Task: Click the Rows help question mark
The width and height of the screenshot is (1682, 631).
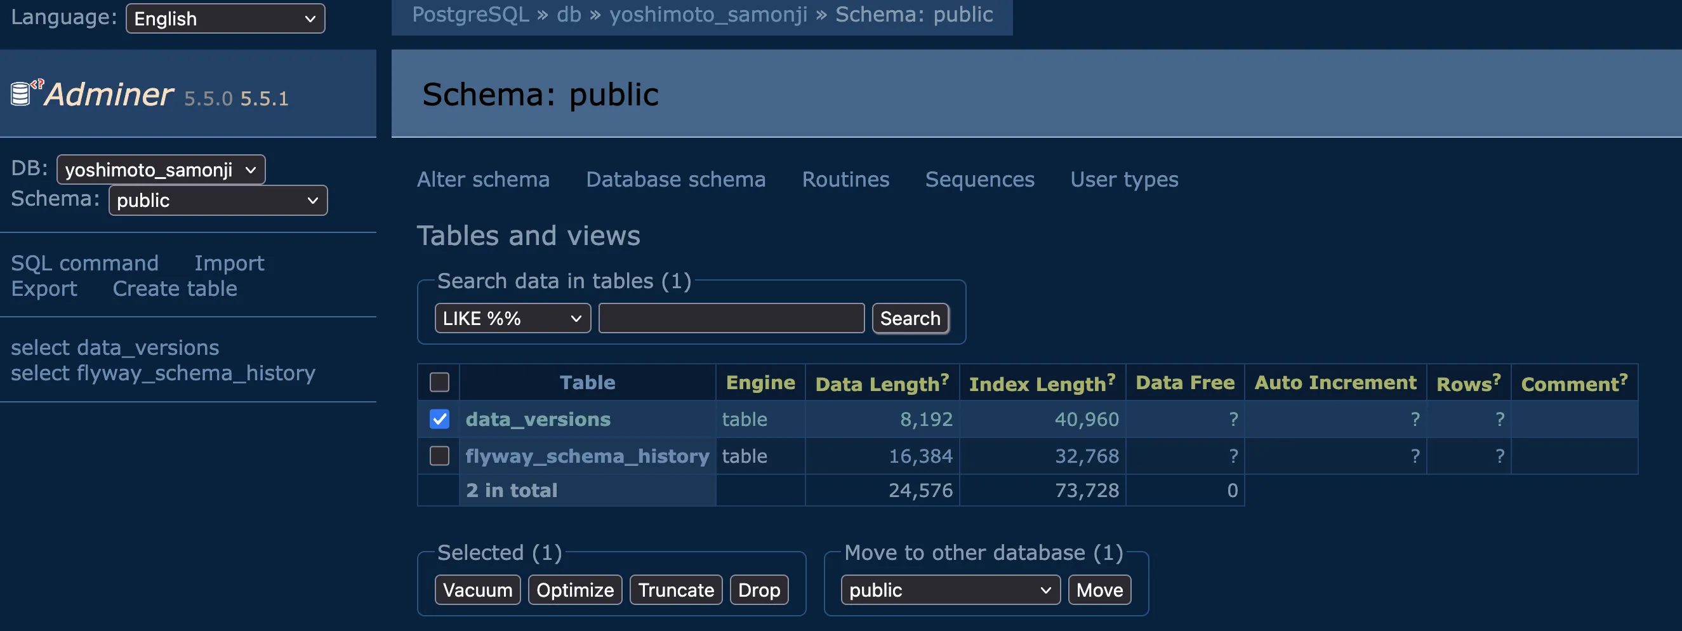Action: point(1497,378)
